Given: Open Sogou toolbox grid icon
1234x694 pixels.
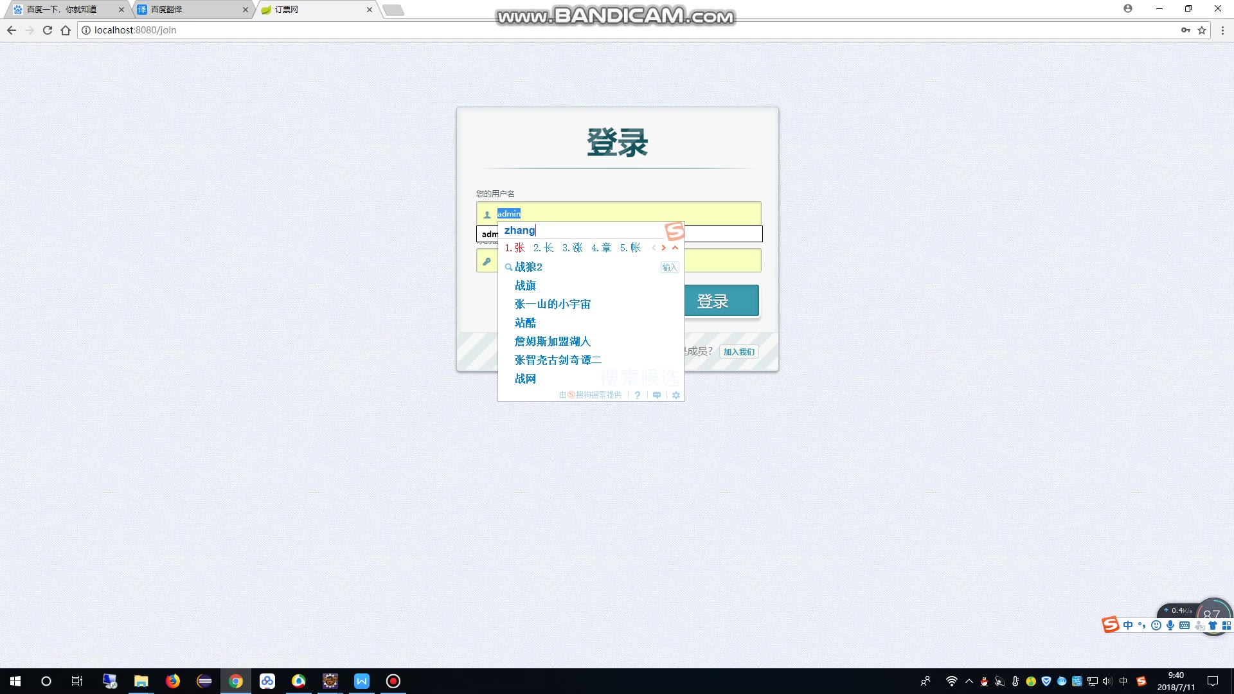Looking at the screenshot, I should click(1226, 625).
